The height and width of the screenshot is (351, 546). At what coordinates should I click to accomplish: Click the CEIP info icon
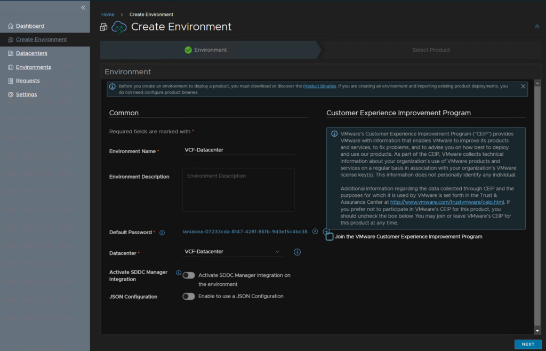click(334, 134)
